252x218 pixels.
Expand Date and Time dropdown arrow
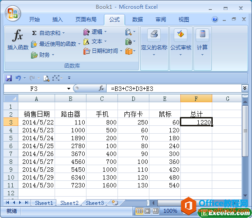tap(121, 51)
